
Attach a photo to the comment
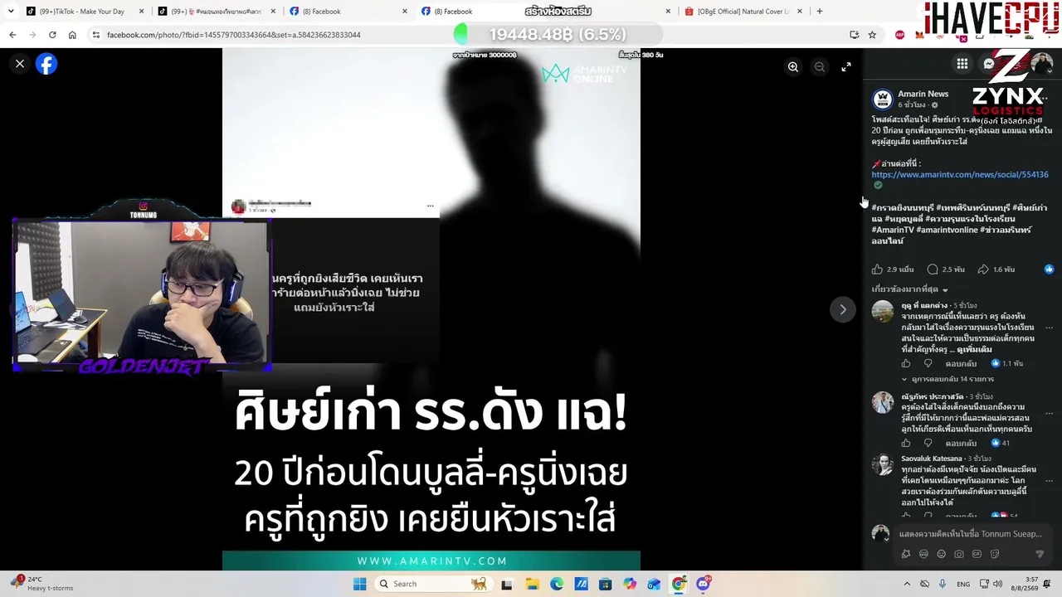click(959, 554)
